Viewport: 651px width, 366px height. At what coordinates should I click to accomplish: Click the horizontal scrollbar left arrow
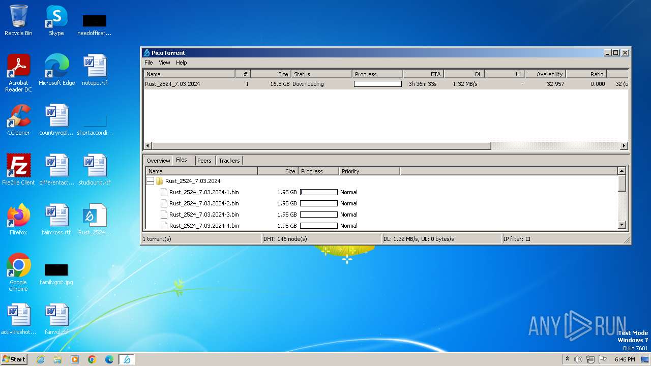coord(148,146)
